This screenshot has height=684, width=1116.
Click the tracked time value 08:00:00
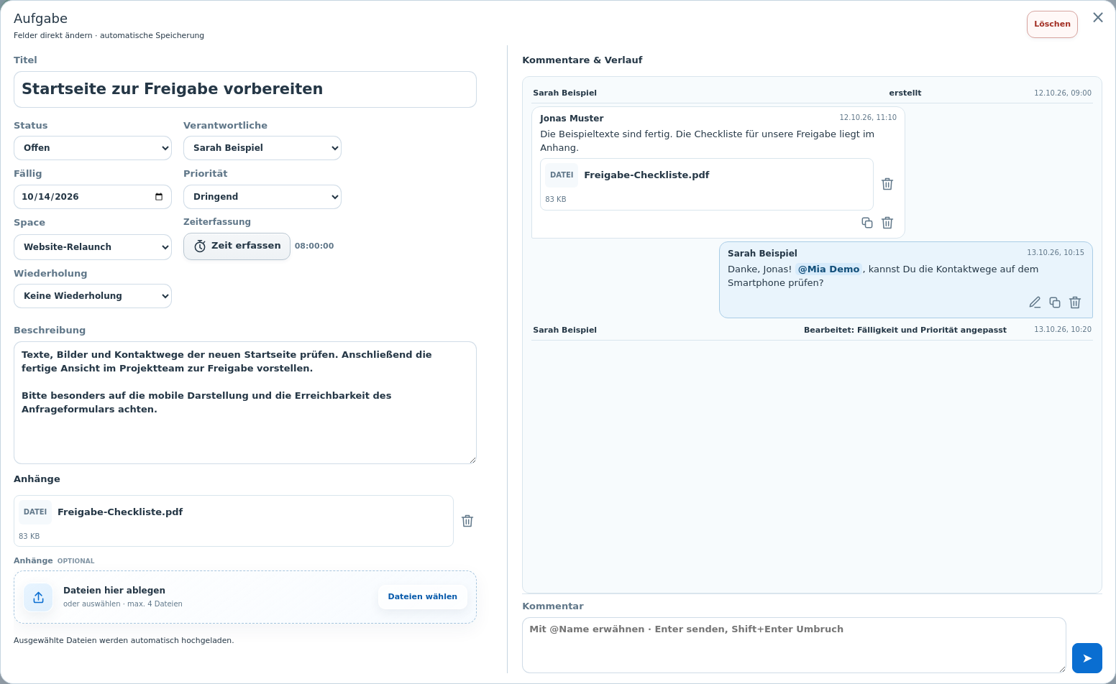314,246
